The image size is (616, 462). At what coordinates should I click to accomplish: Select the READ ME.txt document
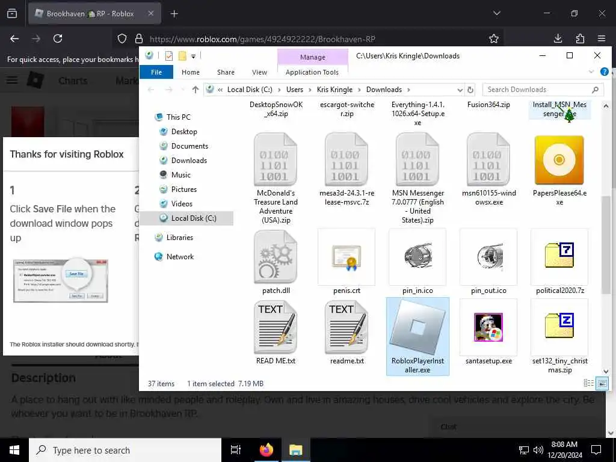pyautogui.click(x=276, y=332)
